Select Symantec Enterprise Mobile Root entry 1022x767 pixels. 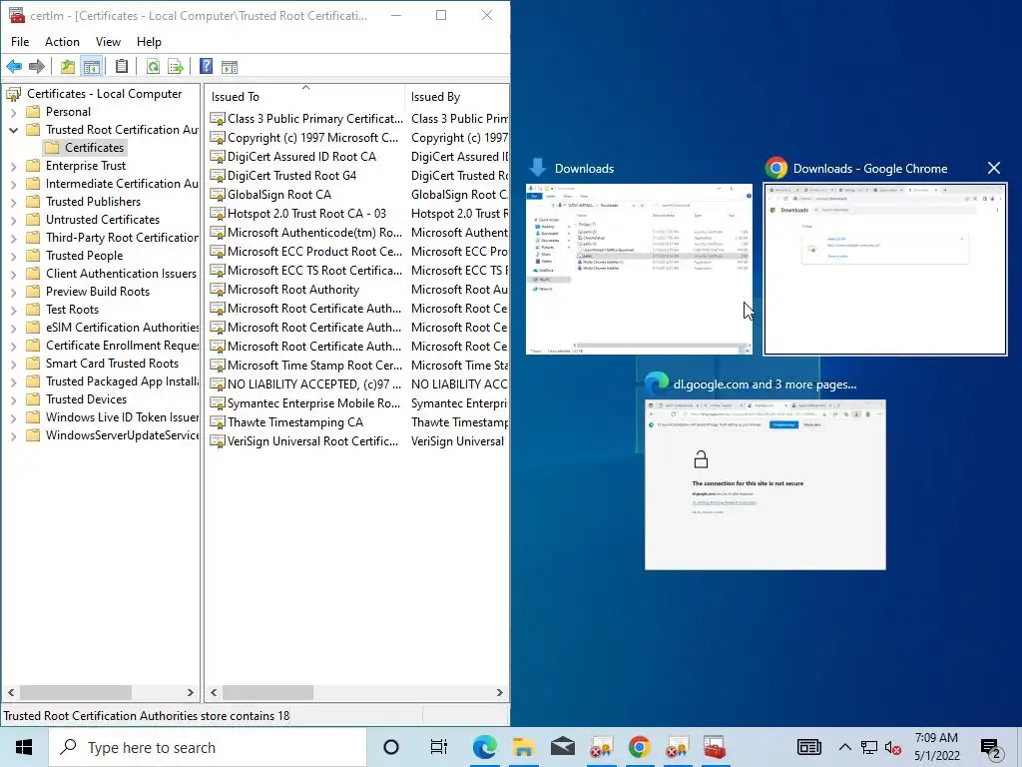point(314,403)
